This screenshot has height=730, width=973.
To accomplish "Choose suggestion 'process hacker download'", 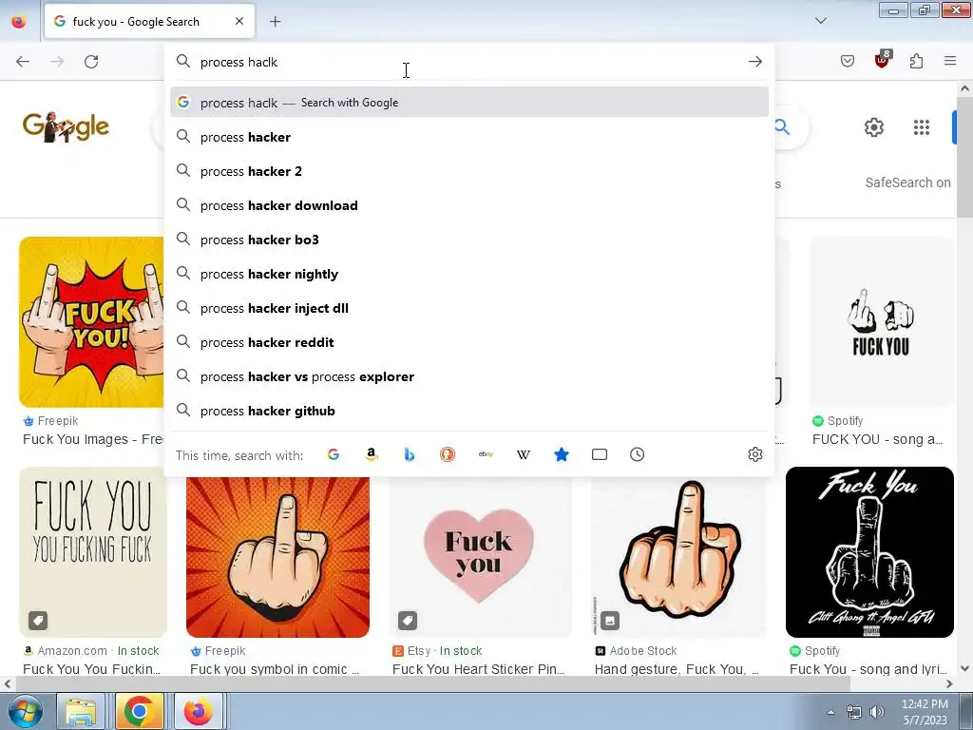I will [x=469, y=205].
